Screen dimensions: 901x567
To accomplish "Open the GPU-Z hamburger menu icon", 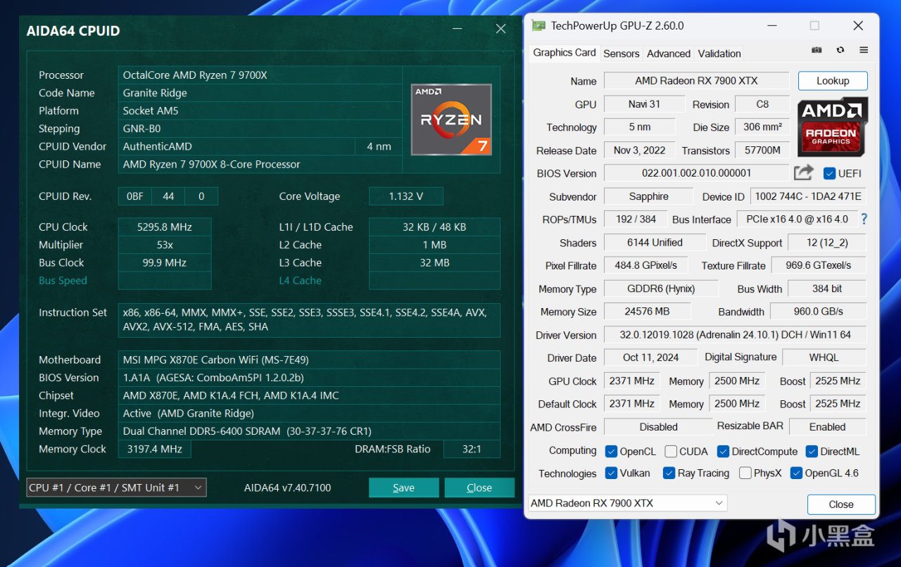I will coord(864,51).
